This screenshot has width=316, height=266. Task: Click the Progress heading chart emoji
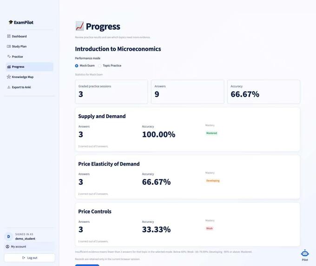point(79,26)
